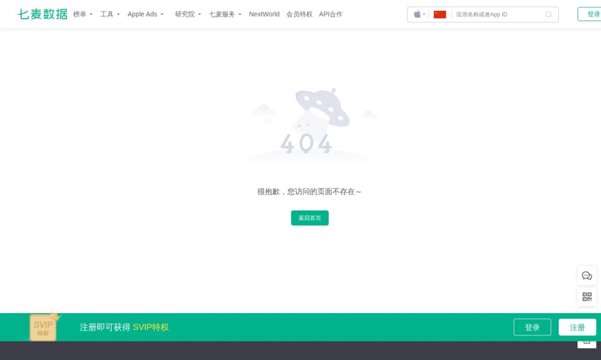This screenshot has width=601, height=360.
Task: Open the China flag country selector
Action: 440,14
